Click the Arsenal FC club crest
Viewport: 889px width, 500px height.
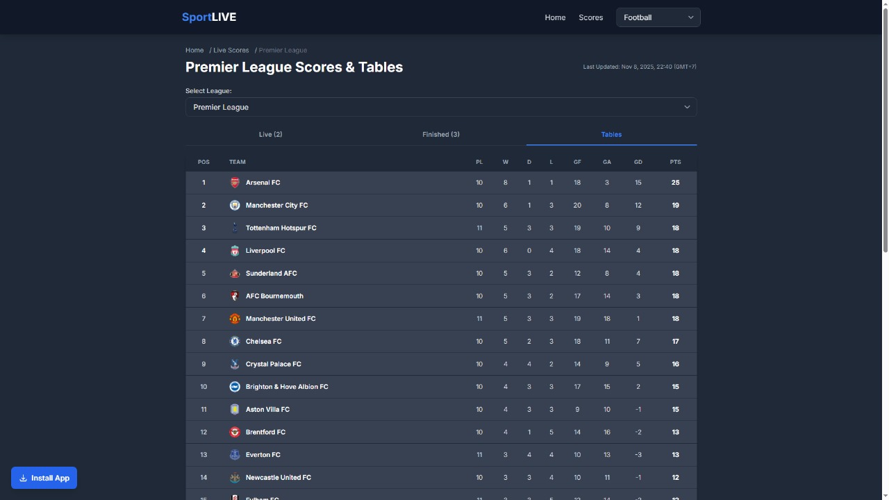(x=235, y=183)
